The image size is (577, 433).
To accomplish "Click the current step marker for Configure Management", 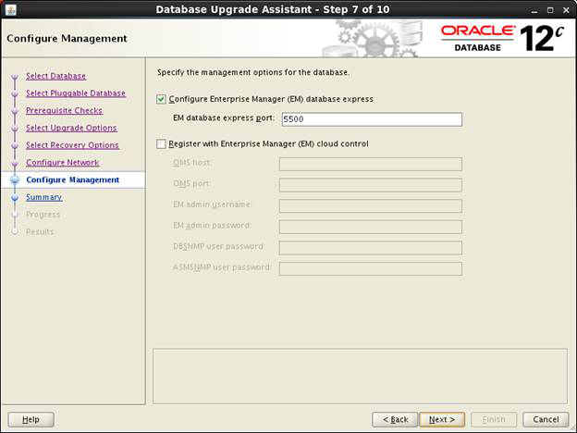I will (14, 180).
